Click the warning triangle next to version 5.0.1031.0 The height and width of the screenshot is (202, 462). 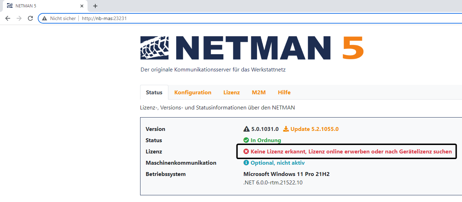point(246,129)
